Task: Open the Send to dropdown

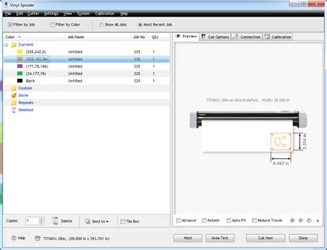Action: coord(97,221)
